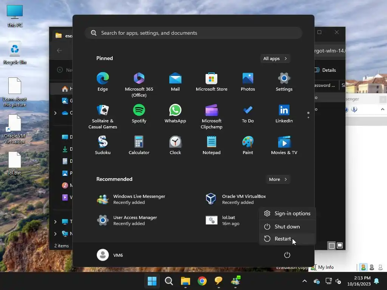Open the notification bell in system tray
This screenshot has width=387, height=290.
[x=377, y=281]
